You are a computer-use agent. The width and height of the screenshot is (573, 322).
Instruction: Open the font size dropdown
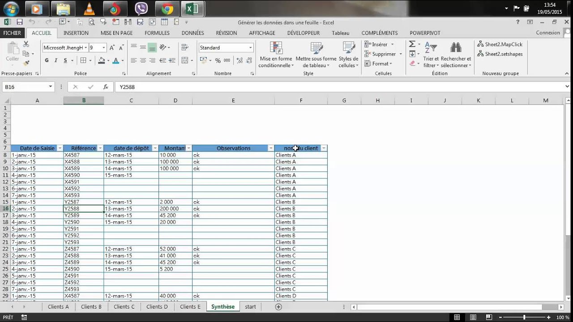[104, 47]
